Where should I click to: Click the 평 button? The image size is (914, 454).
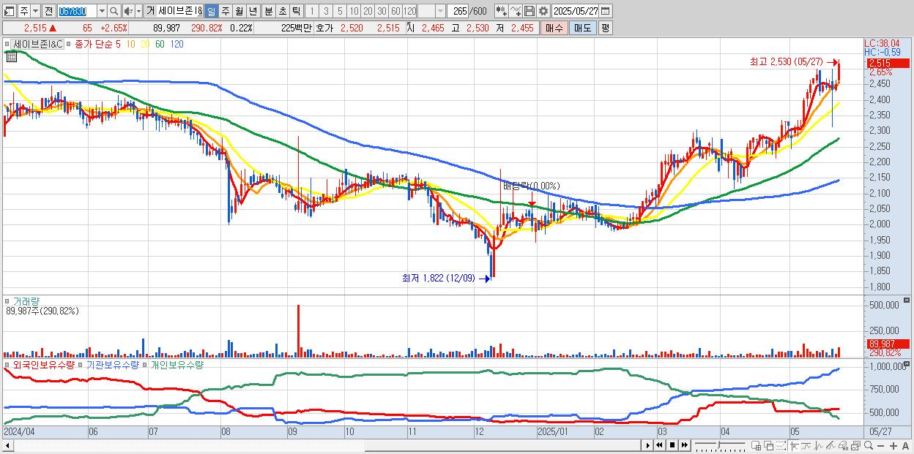tap(605, 28)
